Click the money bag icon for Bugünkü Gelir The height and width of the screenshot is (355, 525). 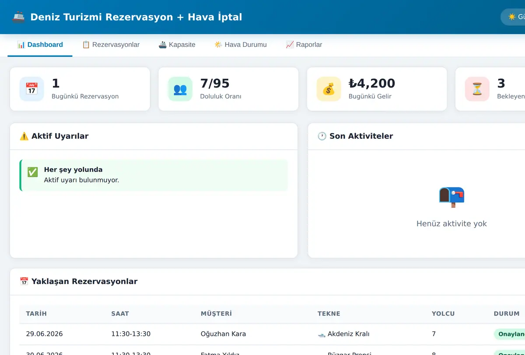click(329, 89)
